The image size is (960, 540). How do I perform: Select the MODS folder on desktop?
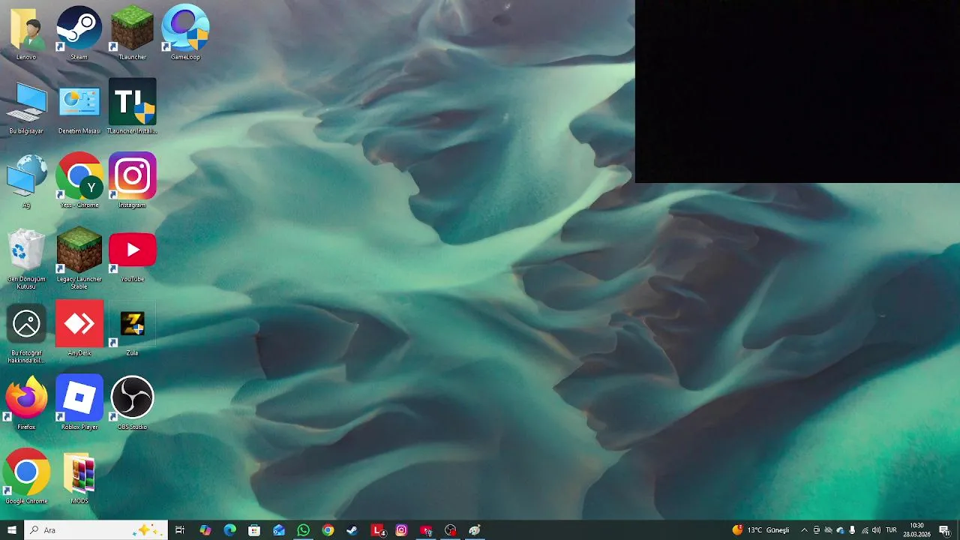click(x=79, y=477)
